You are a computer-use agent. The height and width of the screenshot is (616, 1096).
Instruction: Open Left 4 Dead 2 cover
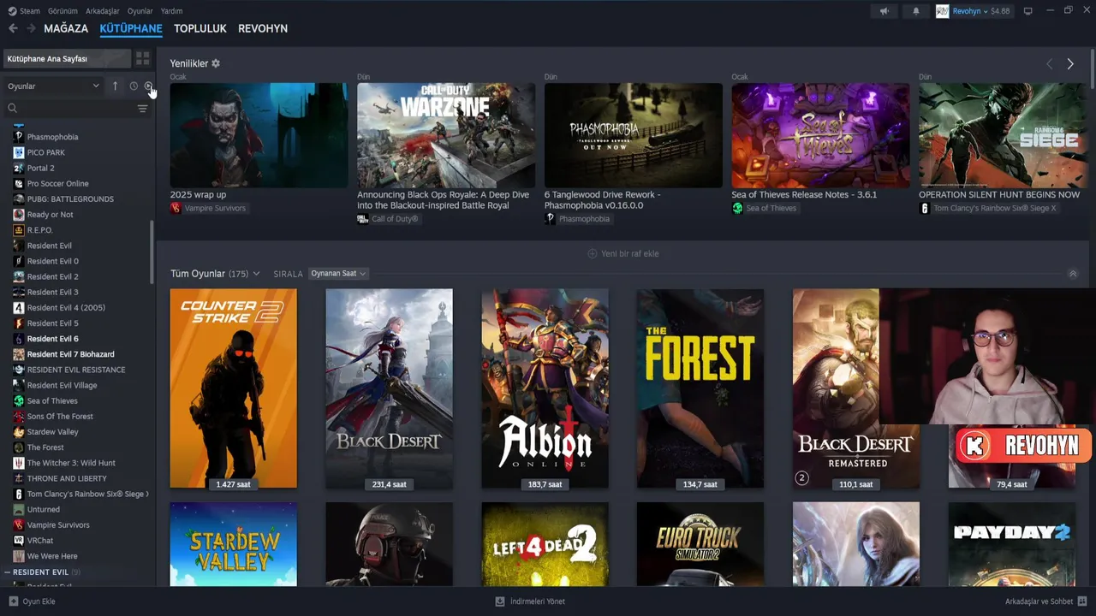(x=545, y=544)
